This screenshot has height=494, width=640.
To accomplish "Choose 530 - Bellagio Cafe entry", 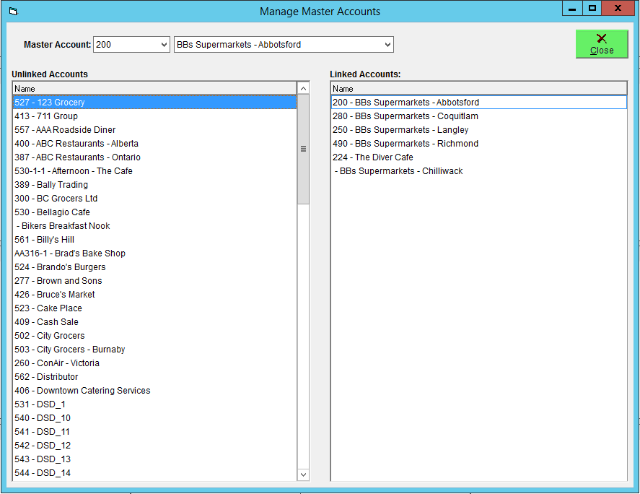I will [x=154, y=212].
